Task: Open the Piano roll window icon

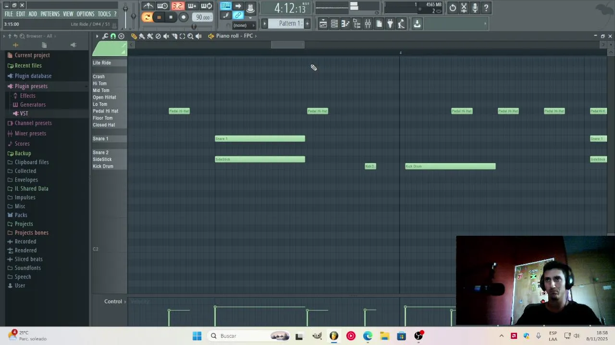Action: (x=345, y=23)
